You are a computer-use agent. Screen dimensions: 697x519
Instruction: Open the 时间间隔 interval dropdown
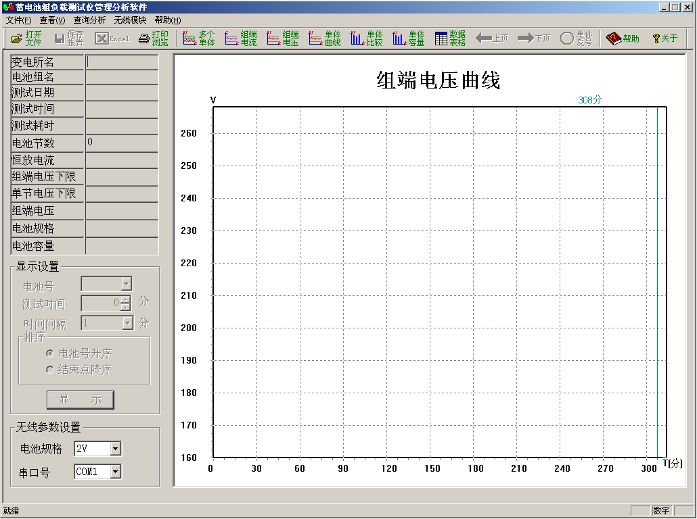pos(127,324)
